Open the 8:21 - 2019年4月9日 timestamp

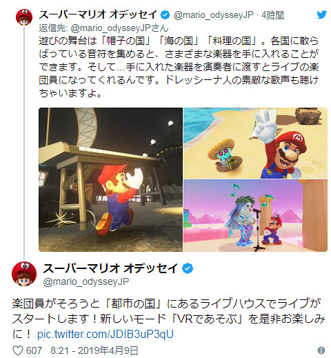[94, 350]
